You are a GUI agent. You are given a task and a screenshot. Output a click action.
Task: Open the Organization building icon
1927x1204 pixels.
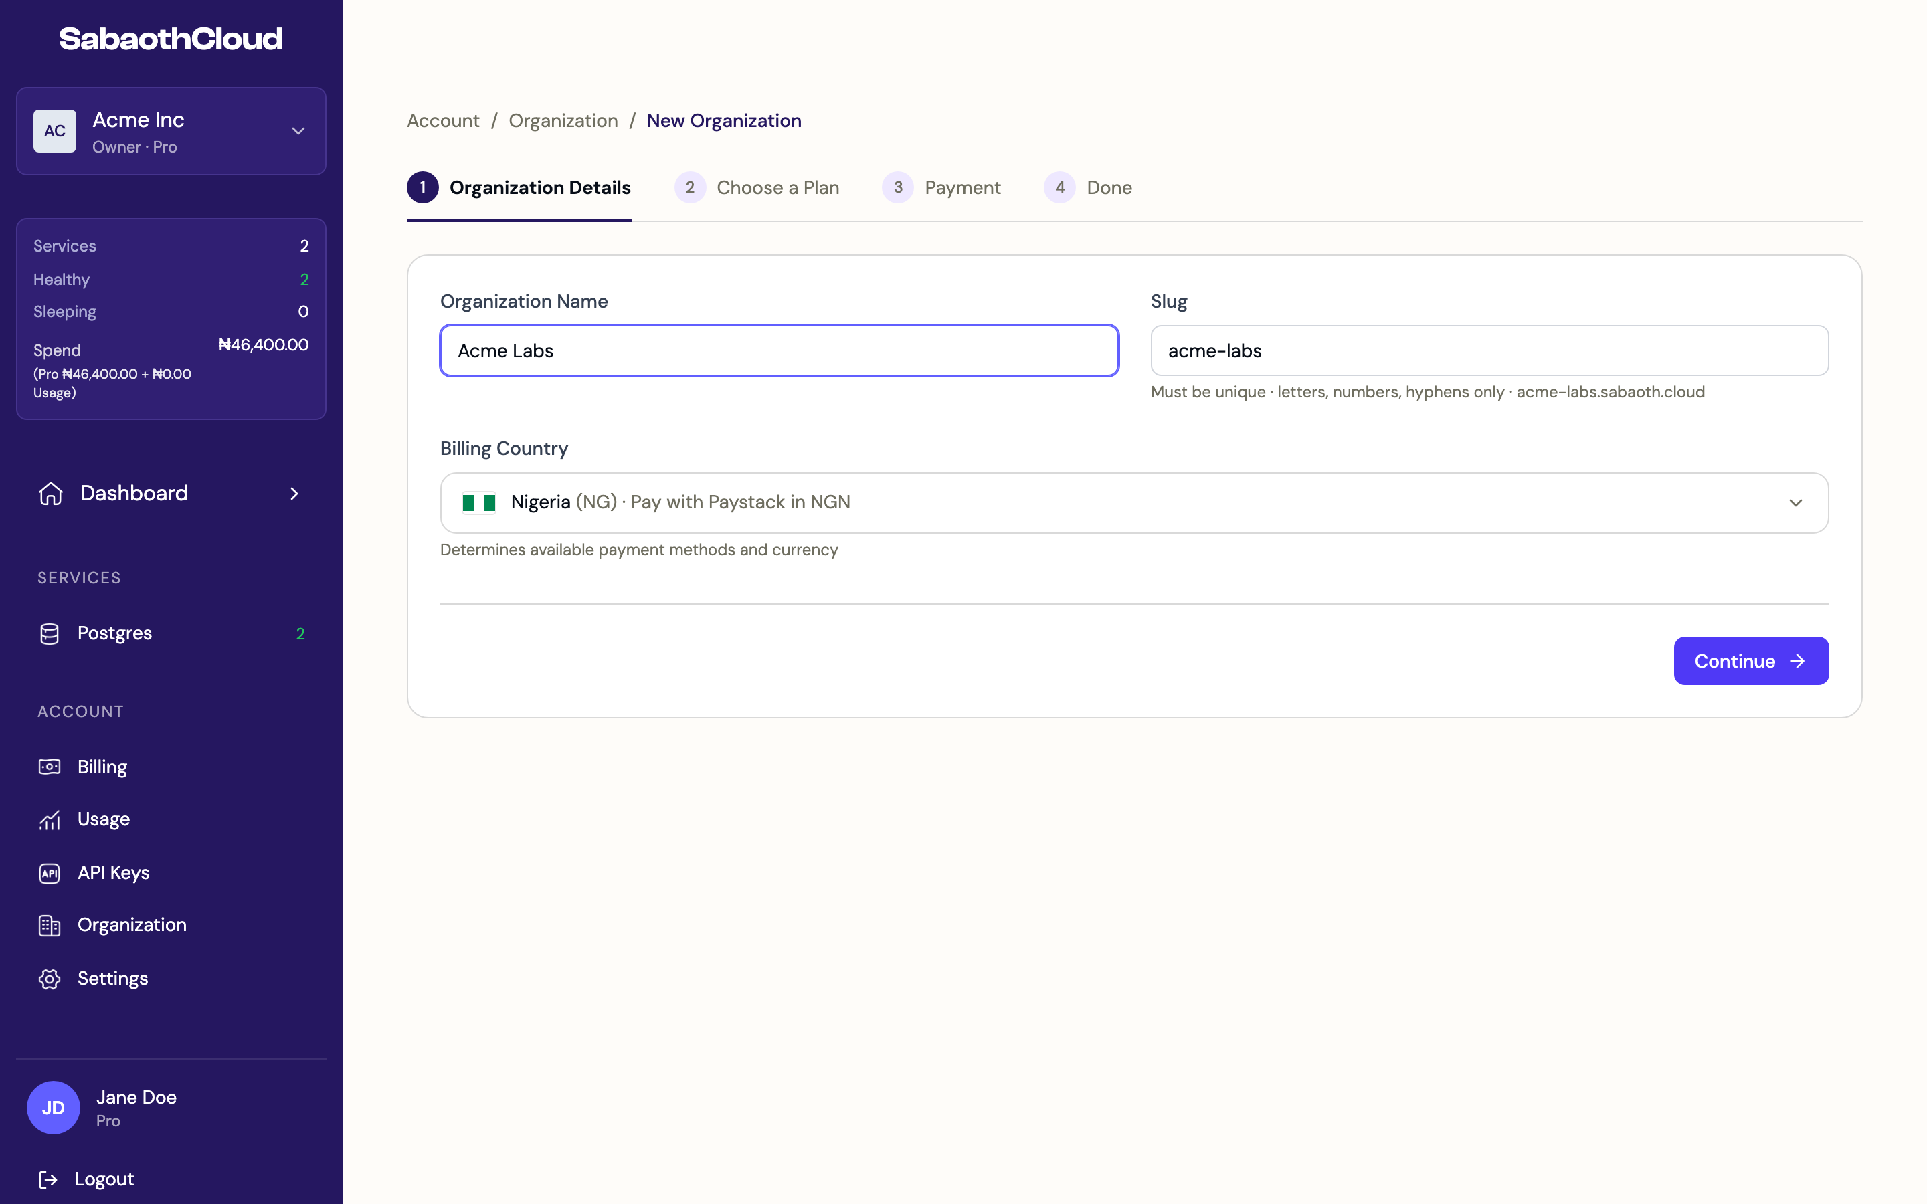(x=50, y=925)
